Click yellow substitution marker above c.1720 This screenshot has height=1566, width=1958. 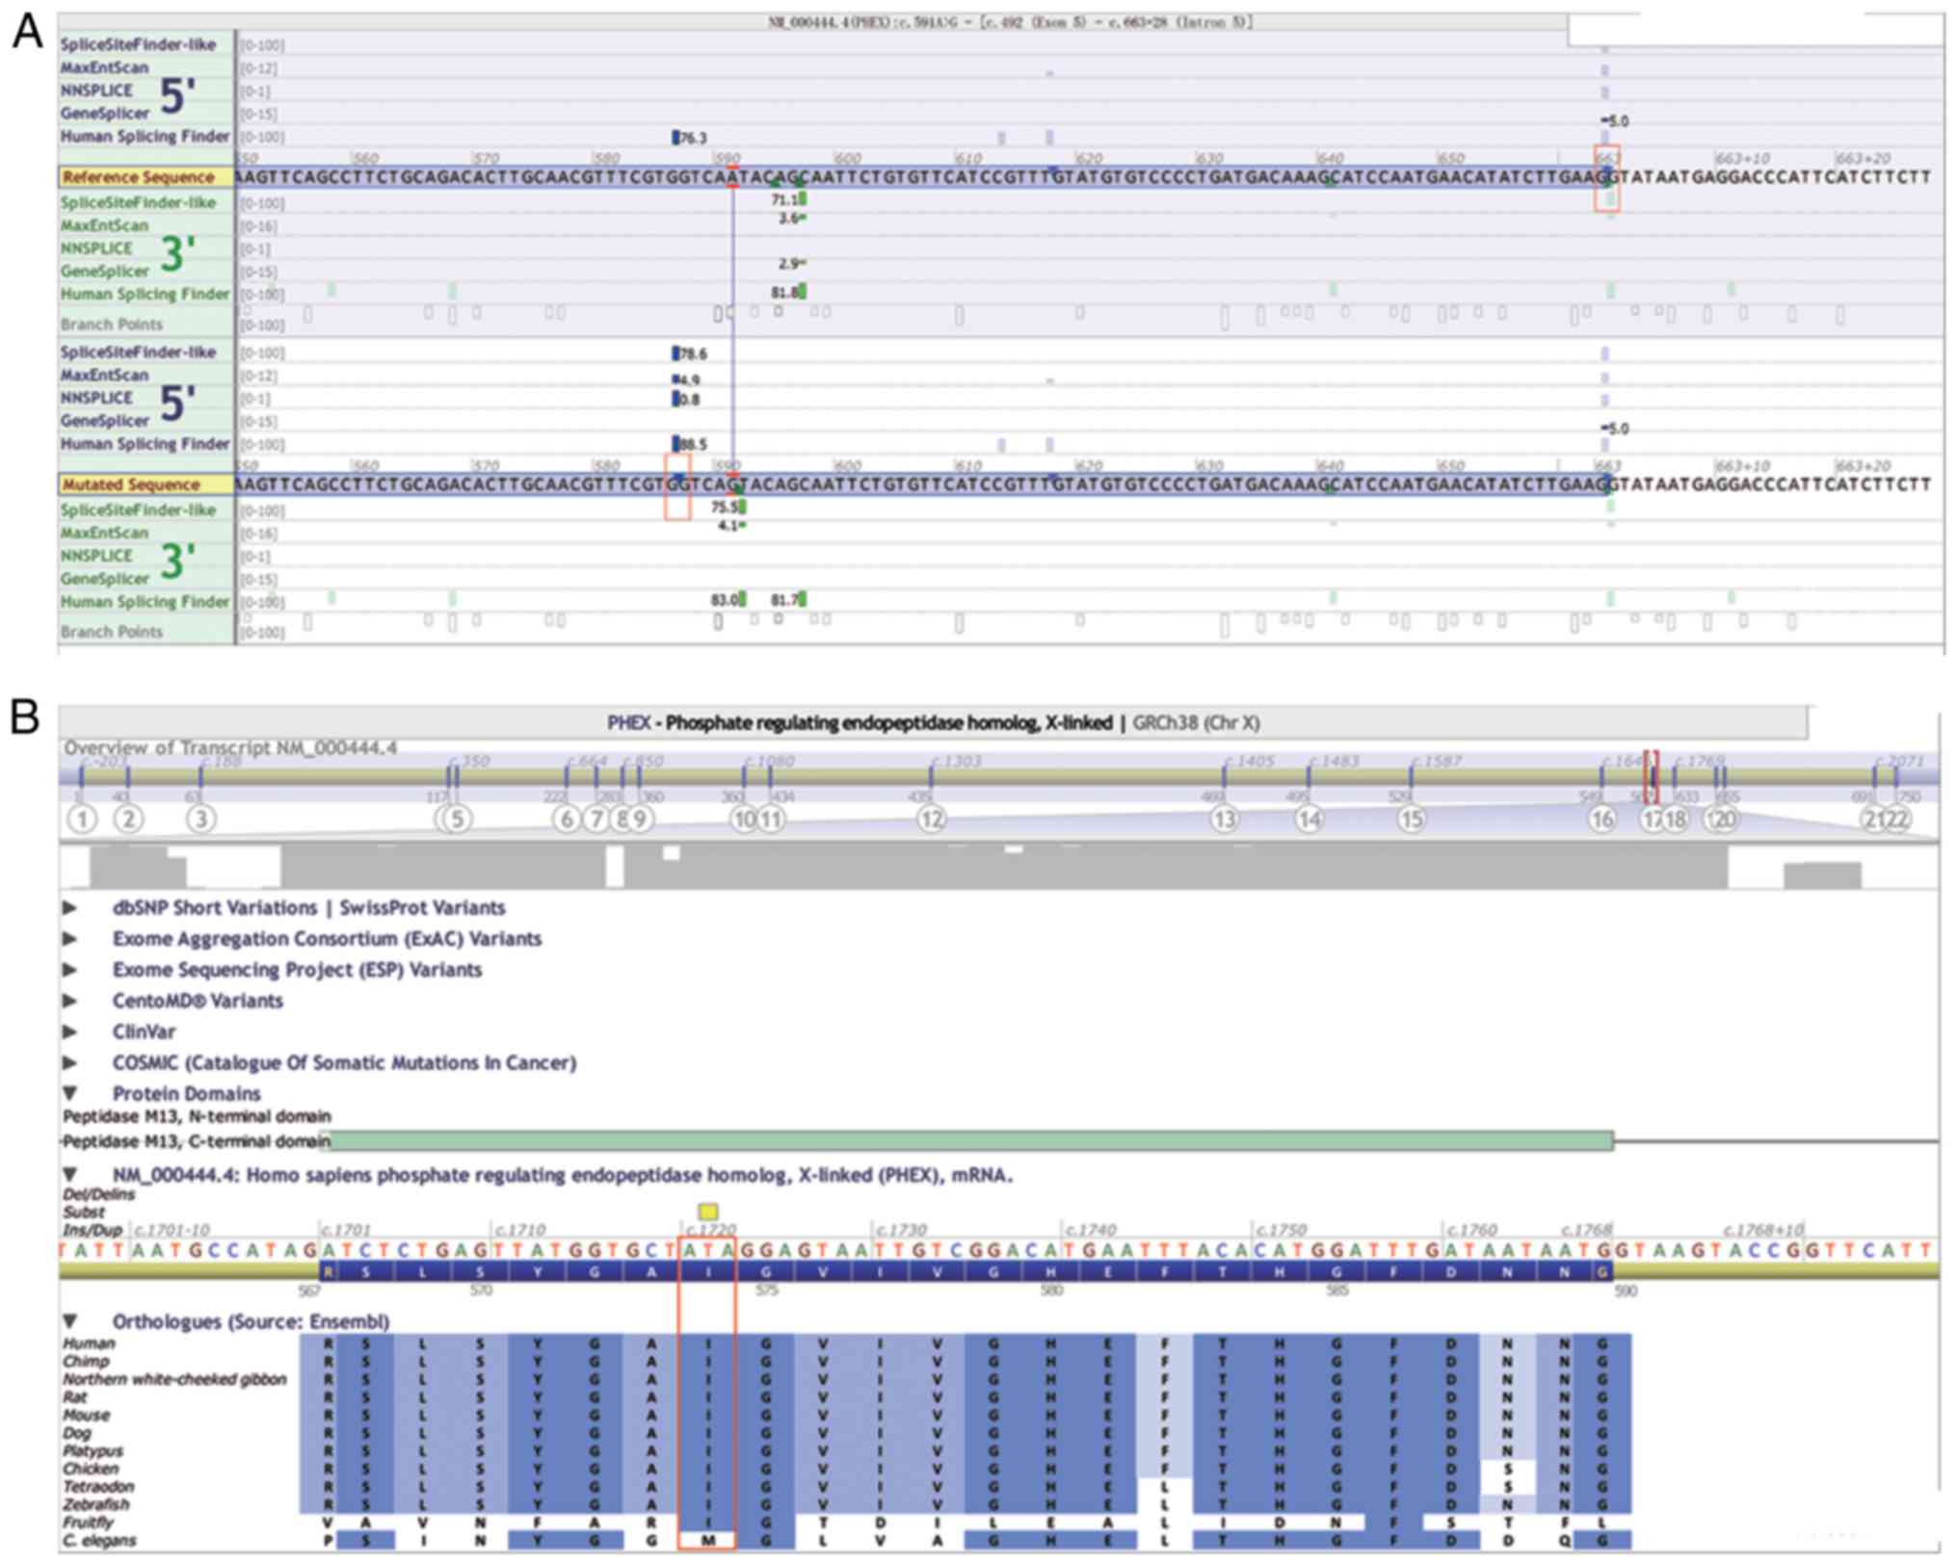pos(708,1212)
